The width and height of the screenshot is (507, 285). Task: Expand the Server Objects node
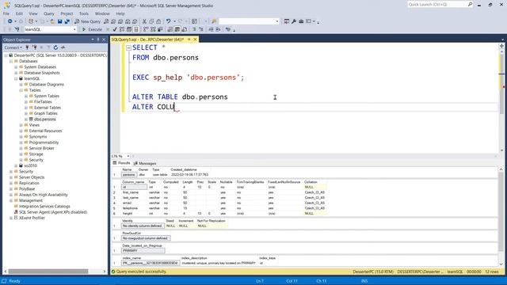coord(11,177)
